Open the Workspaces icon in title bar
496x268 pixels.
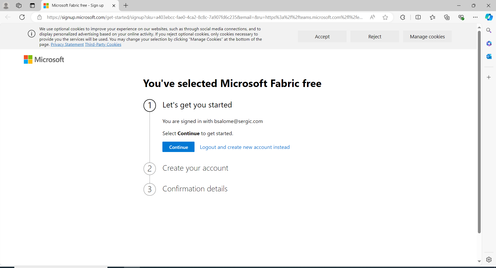pos(19,5)
